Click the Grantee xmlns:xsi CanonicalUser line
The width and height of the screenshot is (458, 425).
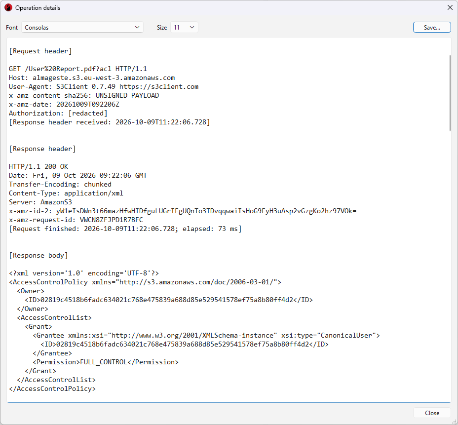[x=206, y=335]
